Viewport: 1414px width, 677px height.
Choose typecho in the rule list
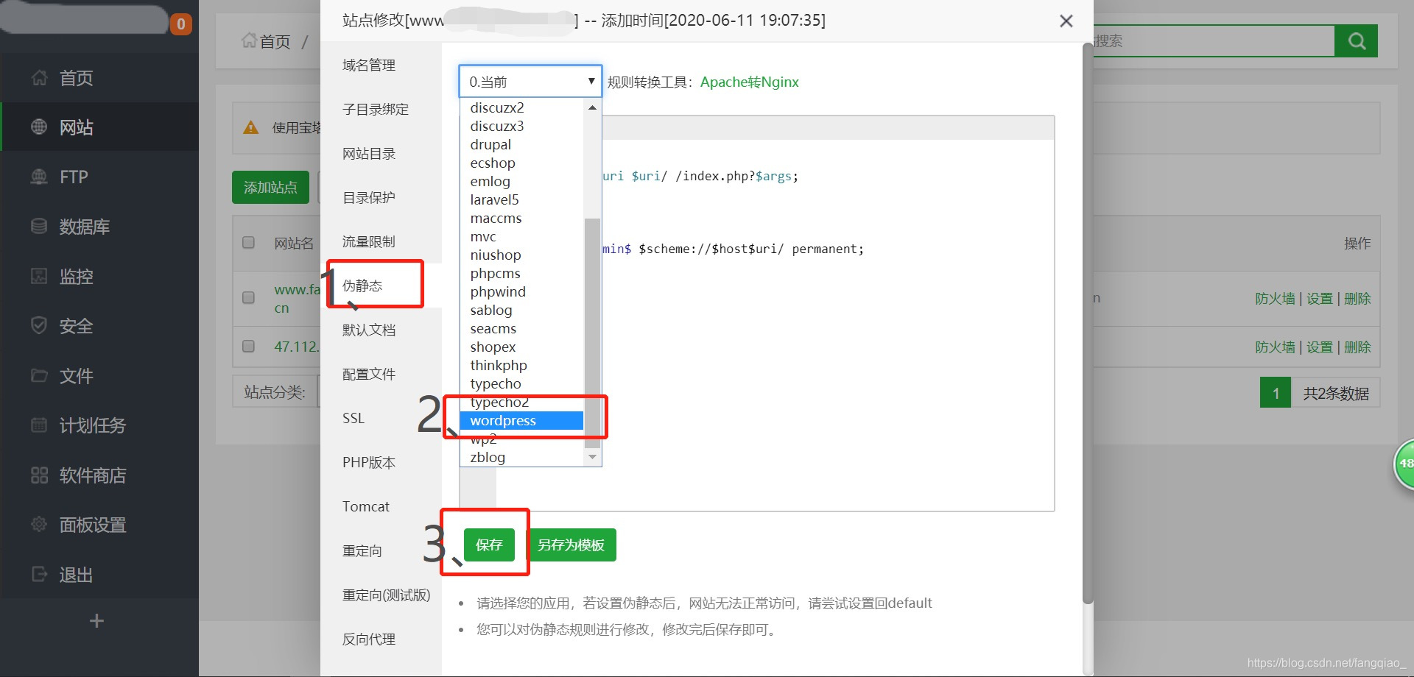click(496, 383)
